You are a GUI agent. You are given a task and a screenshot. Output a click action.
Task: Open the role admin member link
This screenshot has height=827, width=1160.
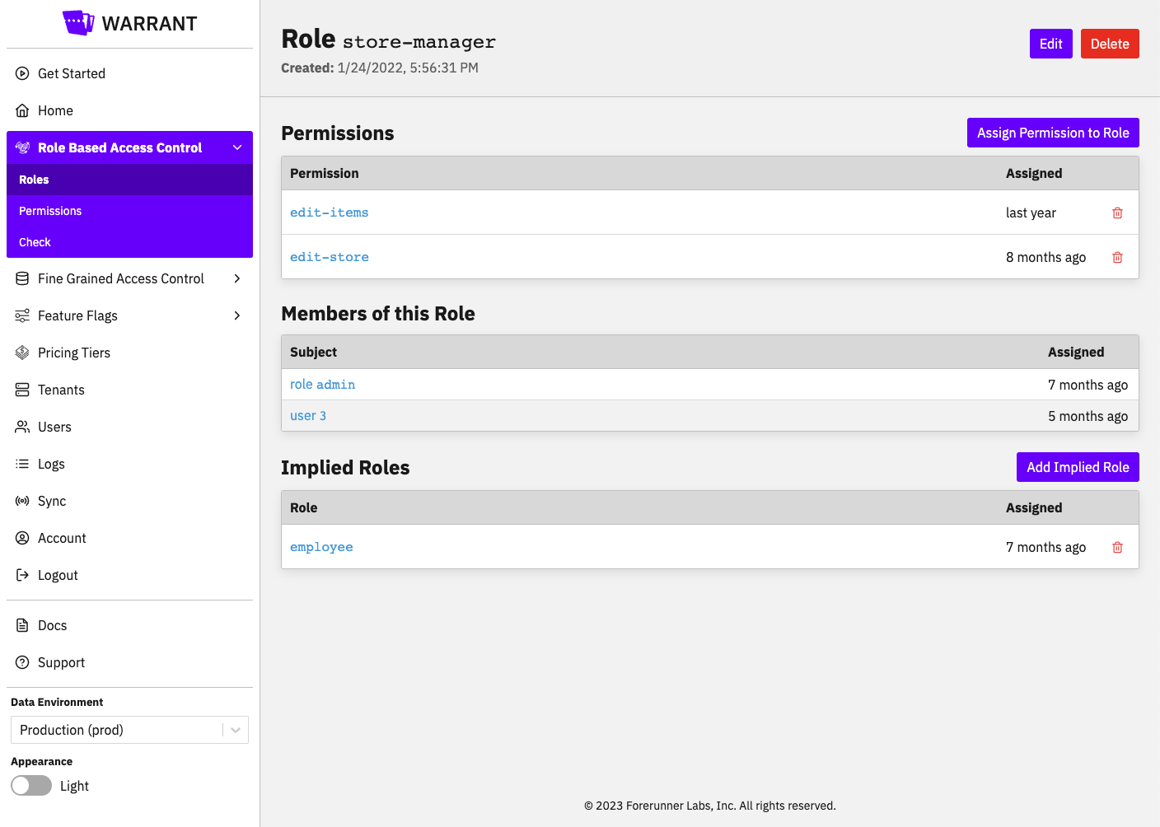coord(322,385)
